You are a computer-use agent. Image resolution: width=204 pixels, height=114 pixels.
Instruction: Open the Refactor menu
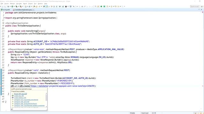(x=12, y=3)
